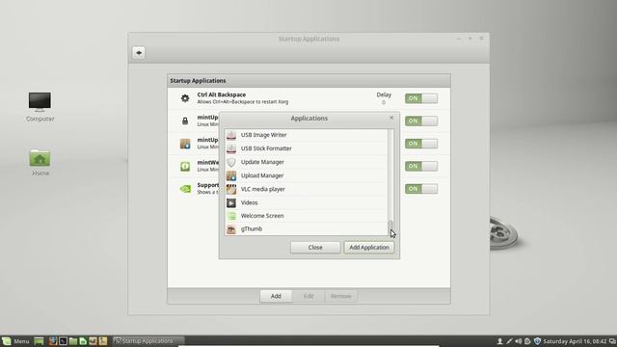Click the lock icon in startup list
Viewport: 617px width, 347px height.
pyautogui.click(x=185, y=121)
